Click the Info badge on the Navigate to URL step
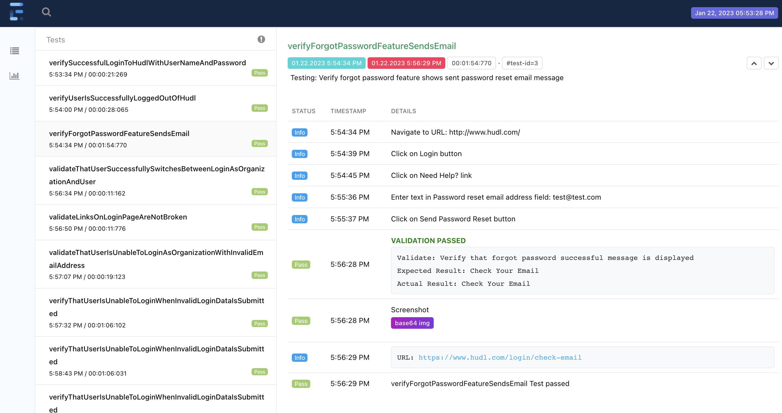The height and width of the screenshot is (413, 782). (x=299, y=132)
